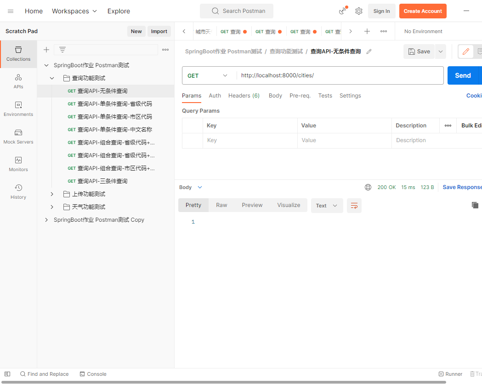The width and height of the screenshot is (482, 385).
Task: Open Find and Replace in status bar
Action: (44, 374)
